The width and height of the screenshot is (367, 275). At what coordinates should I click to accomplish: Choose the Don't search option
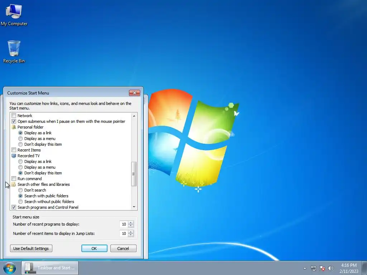[x=20, y=190]
